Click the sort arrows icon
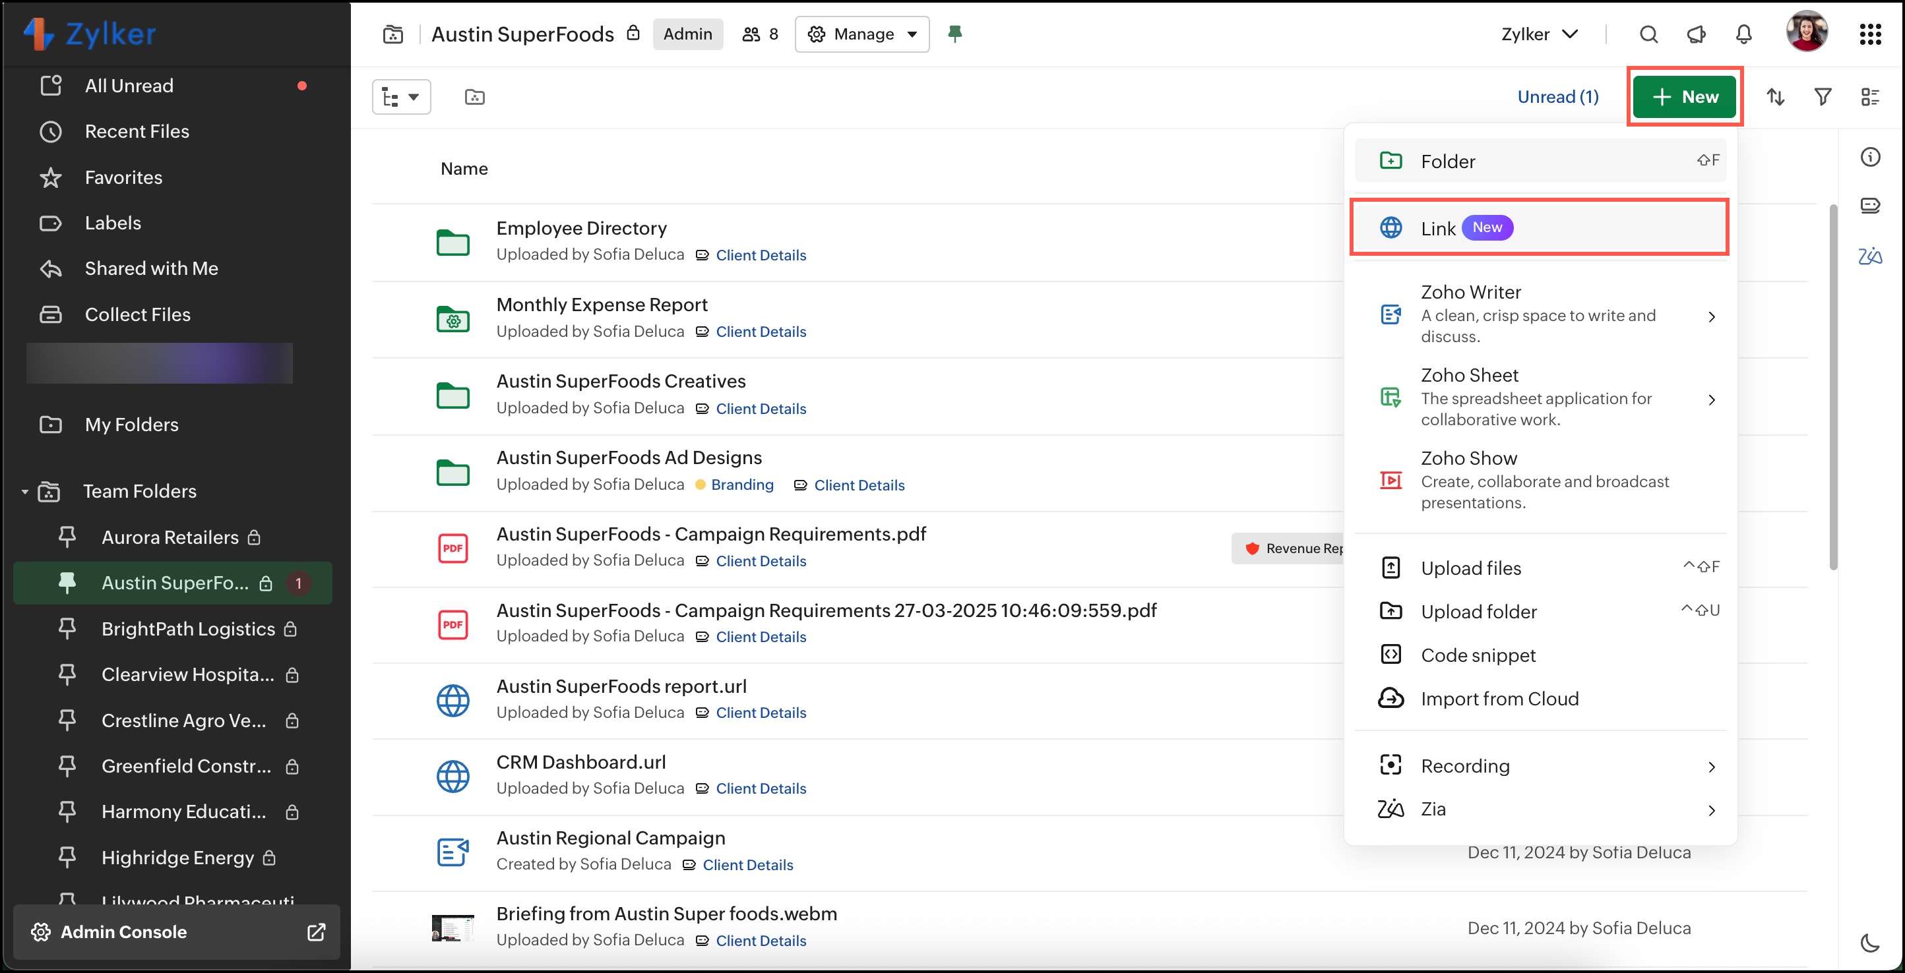The height and width of the screenshot is (973, 1905). coord(1776,97)
